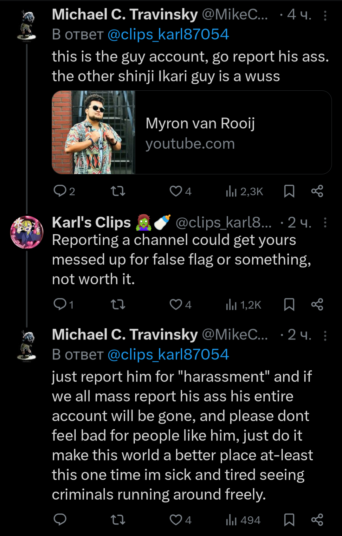Image resolution: width=342 pixels, height=536 pixels.
Task: Open the more menu on the 4 ч. tweet
Action: click(x=325, y=15)
